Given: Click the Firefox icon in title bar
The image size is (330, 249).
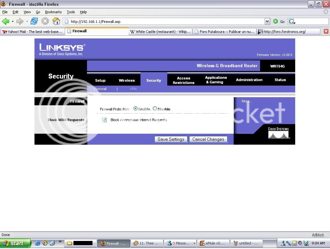Looking at the screenshot, I should pos(3,4).
